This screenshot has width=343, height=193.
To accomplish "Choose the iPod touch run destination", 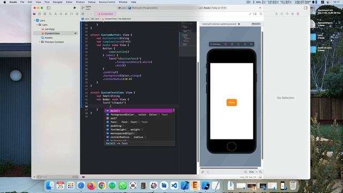I will click(x=143, y=8).
